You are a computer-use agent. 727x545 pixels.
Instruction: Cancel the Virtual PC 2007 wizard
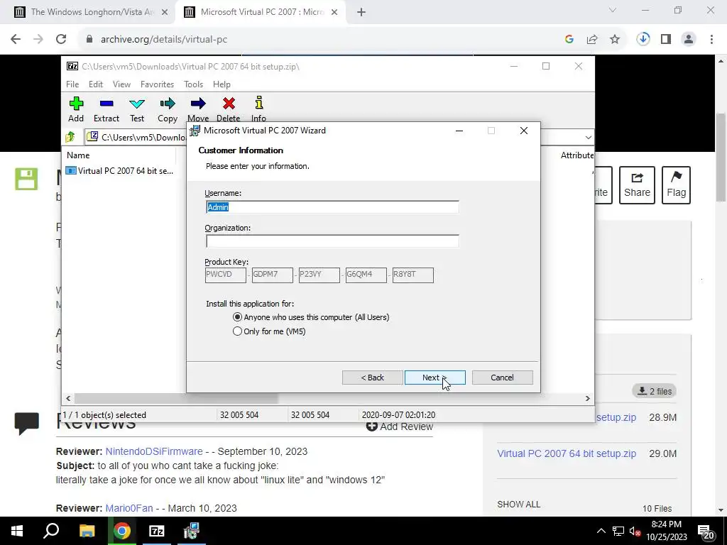pos(502,378)
